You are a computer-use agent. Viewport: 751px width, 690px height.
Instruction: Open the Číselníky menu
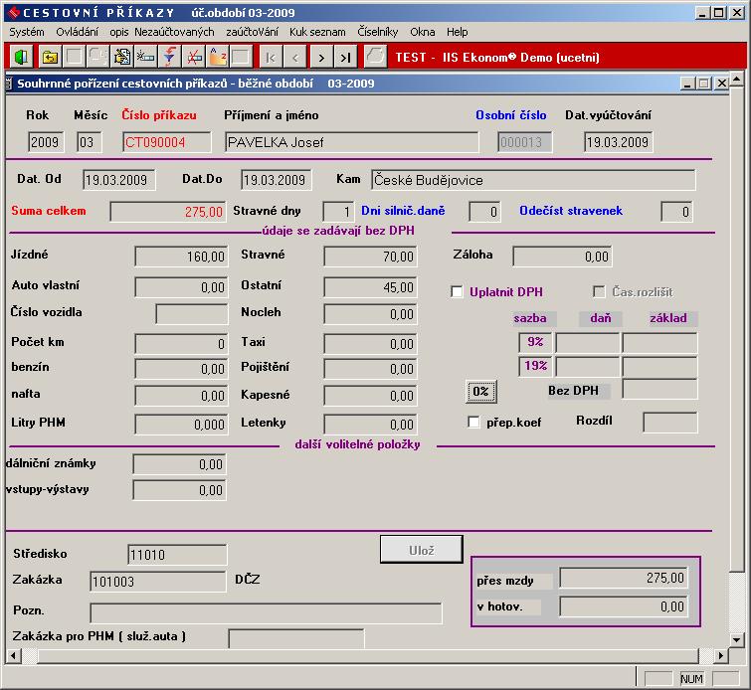(x=378, y=32)
